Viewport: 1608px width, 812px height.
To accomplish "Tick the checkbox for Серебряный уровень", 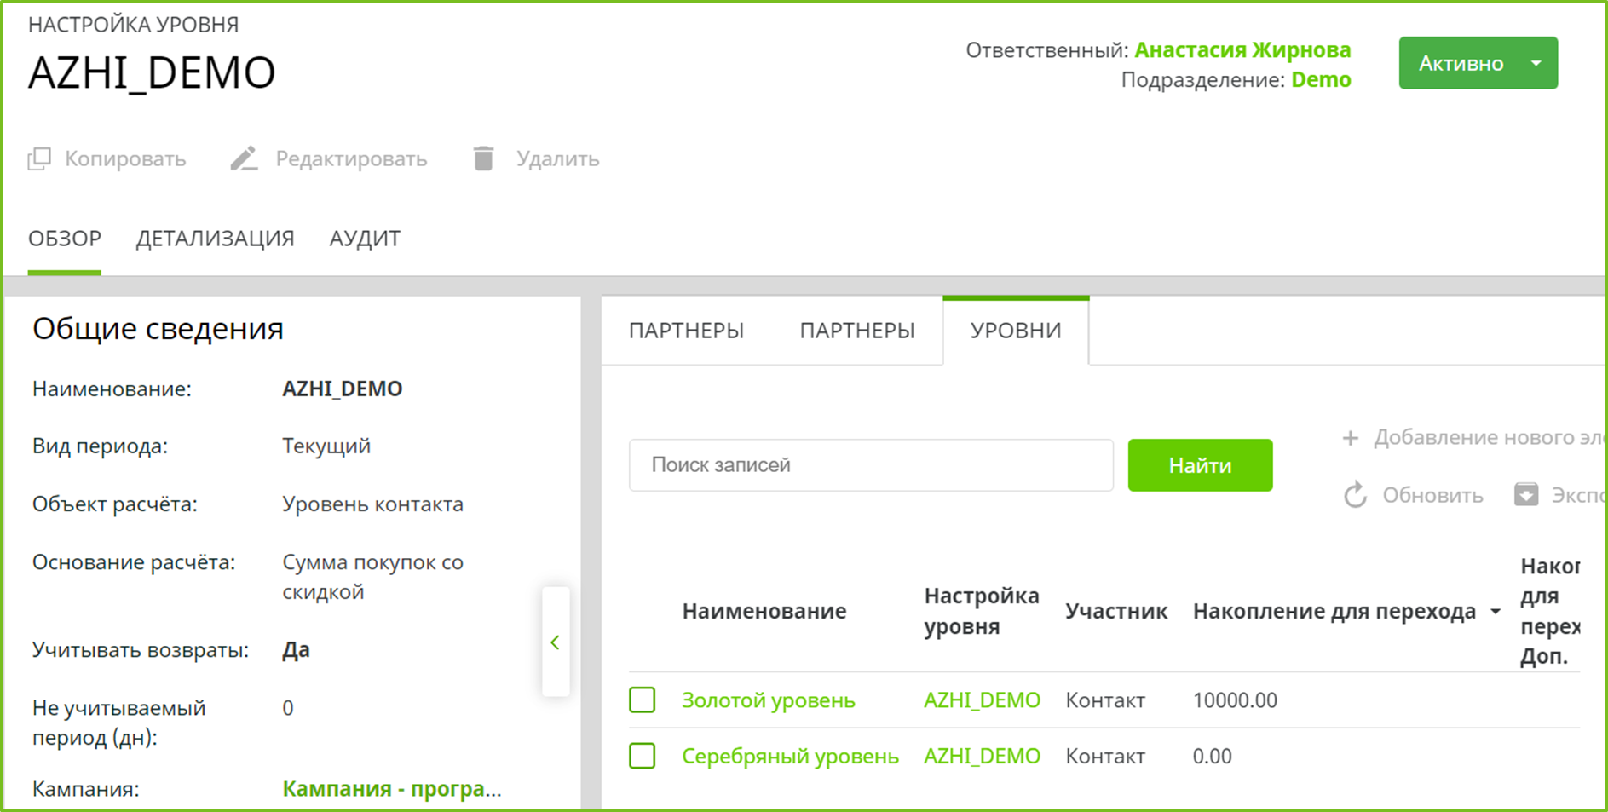I will point(643,756).
